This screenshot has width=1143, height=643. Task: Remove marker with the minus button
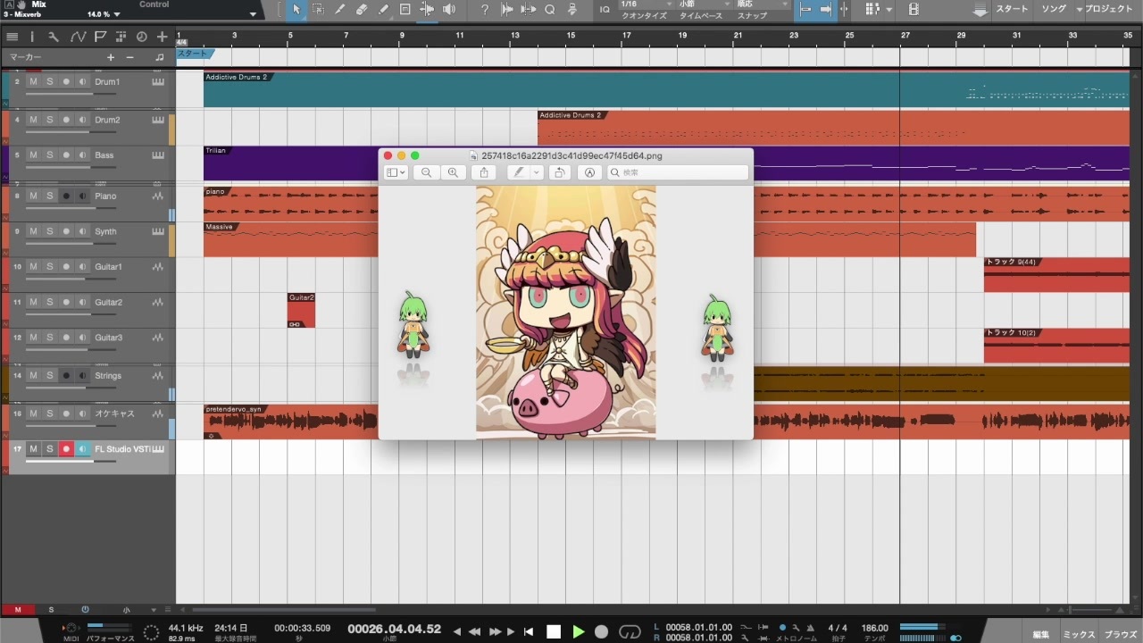tap(129, 57)
